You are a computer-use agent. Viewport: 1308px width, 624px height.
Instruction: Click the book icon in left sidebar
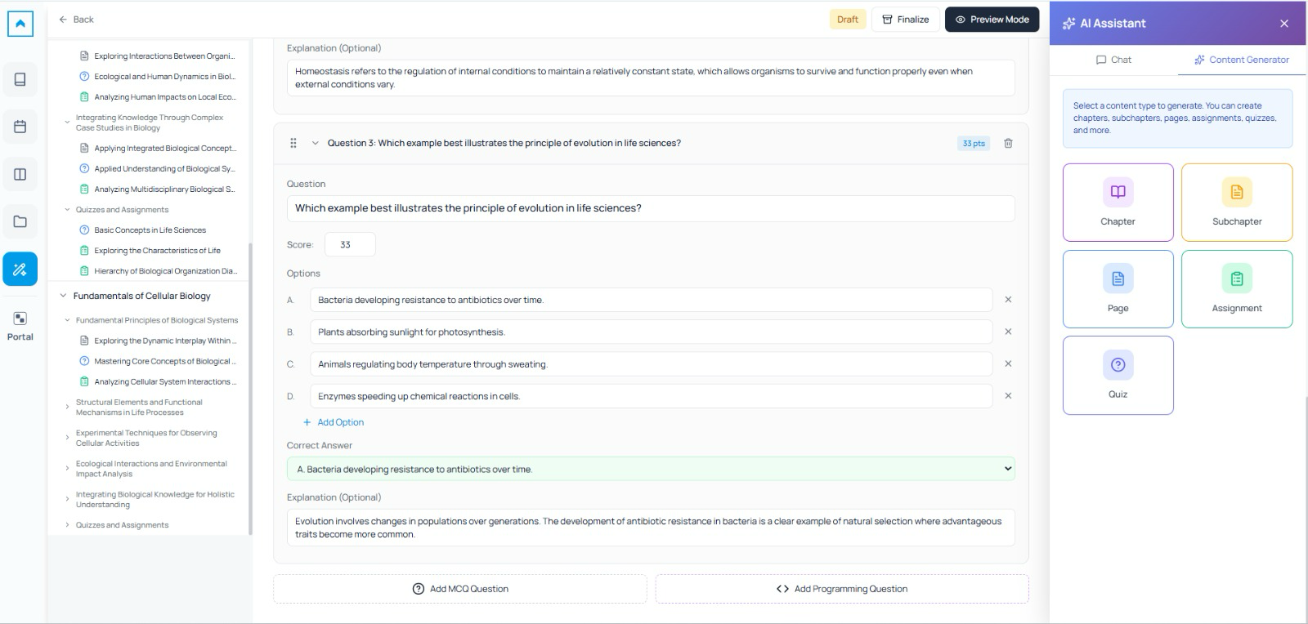click(x=20, y=79)
